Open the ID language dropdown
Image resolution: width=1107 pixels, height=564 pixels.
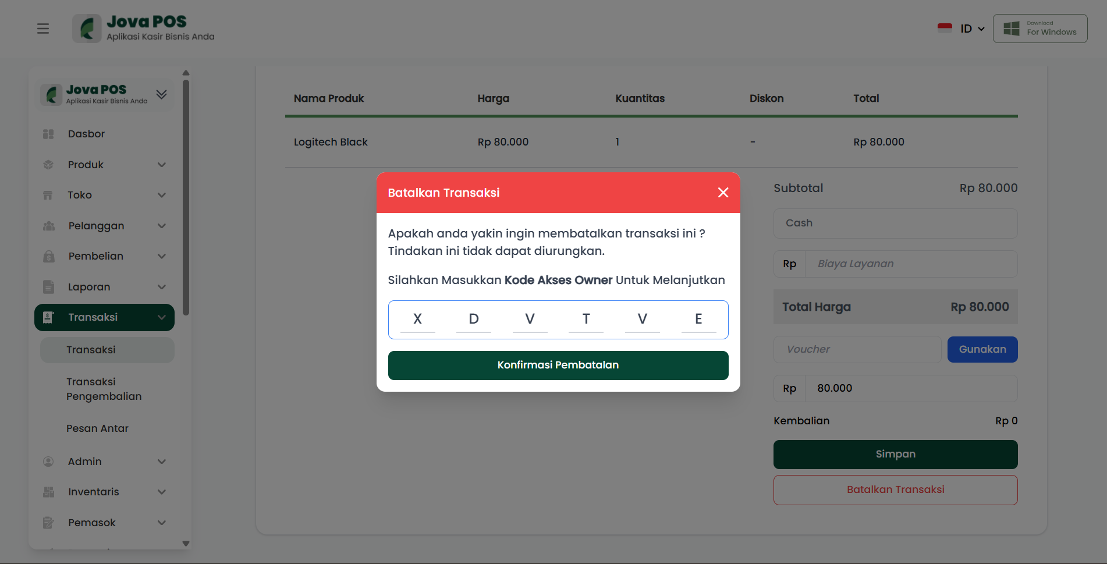click(961, 29)
